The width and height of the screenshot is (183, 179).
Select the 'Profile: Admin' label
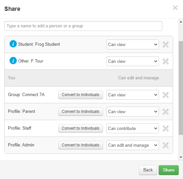click(x=21, y=145)
